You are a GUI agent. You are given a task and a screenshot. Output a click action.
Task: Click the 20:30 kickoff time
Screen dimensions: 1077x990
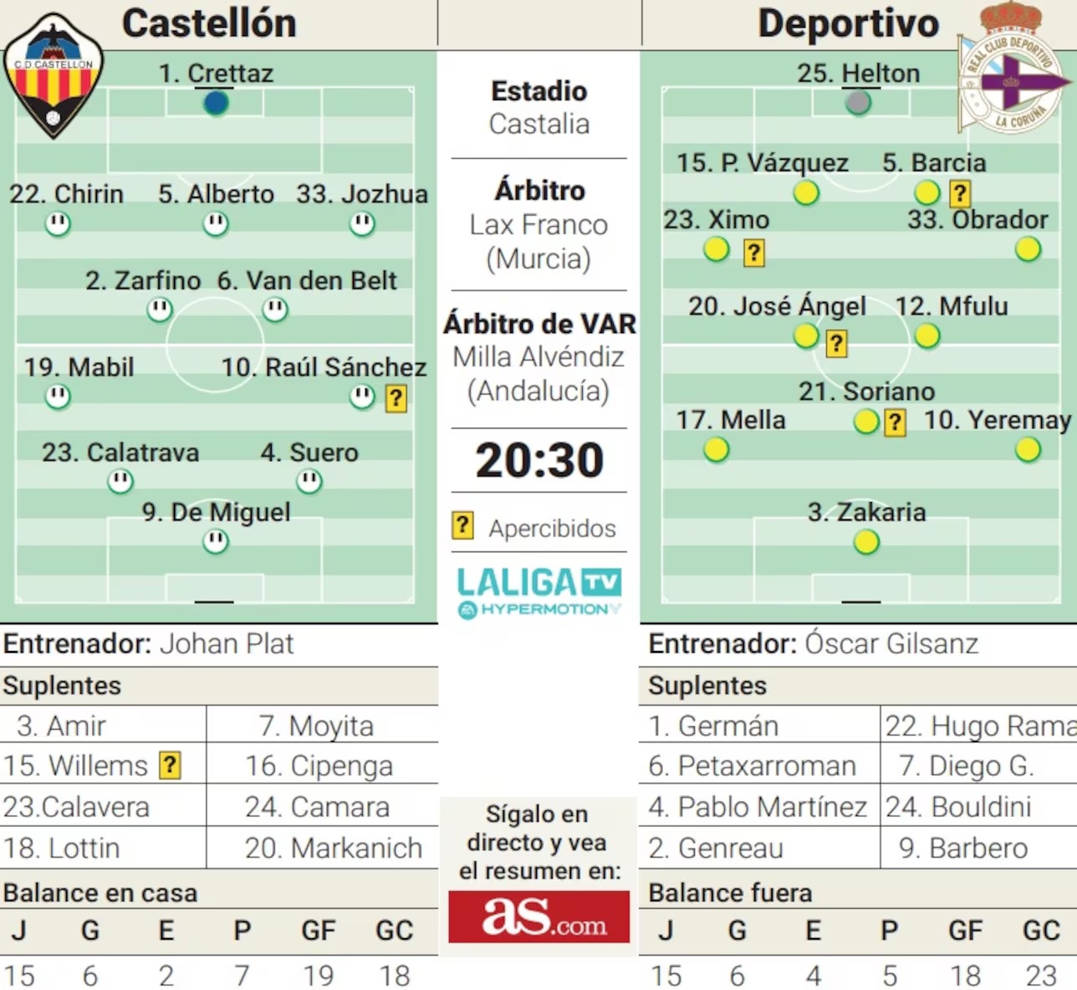tap(539, 459)
